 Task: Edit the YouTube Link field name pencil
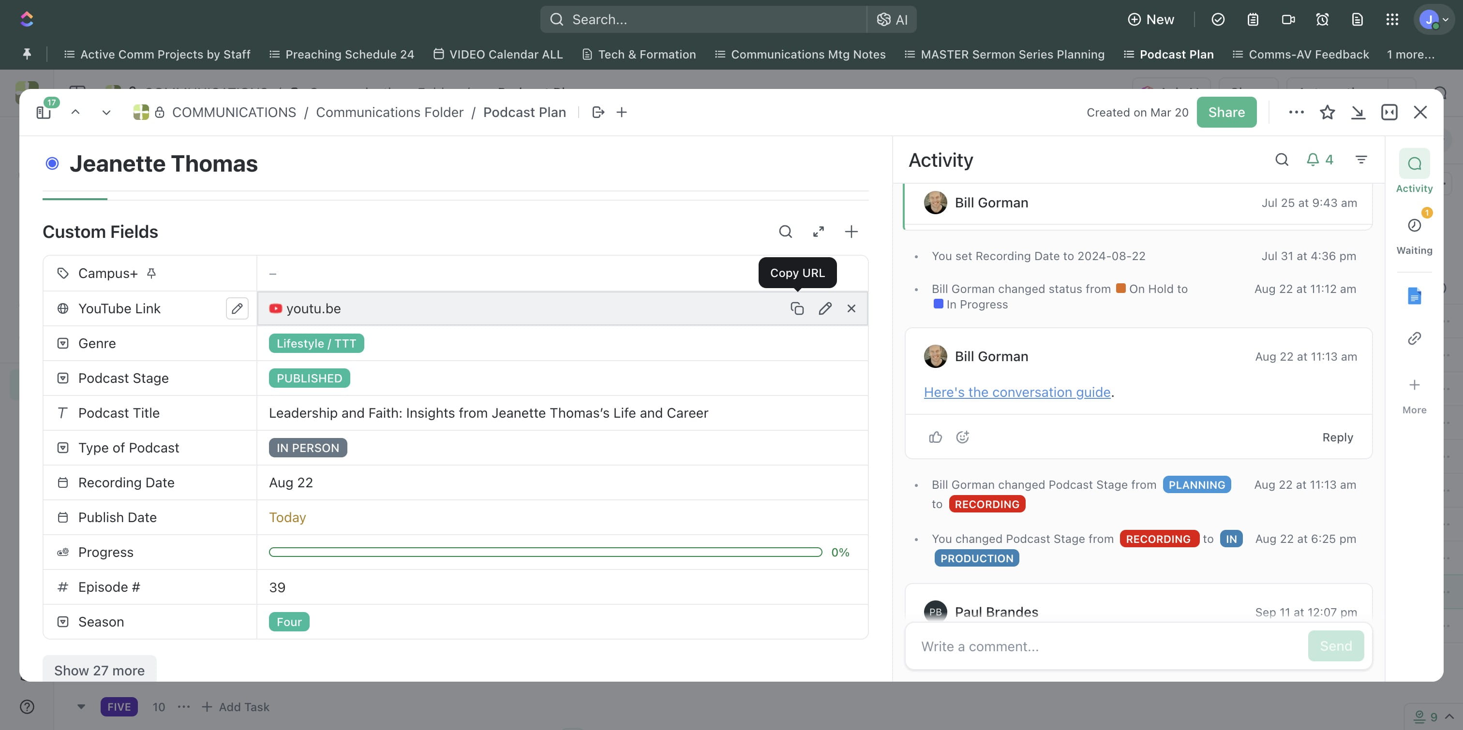click(x=237, y=308)
